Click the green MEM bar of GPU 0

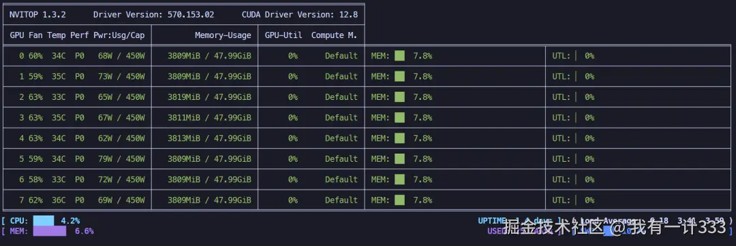[x=399, y=56]
